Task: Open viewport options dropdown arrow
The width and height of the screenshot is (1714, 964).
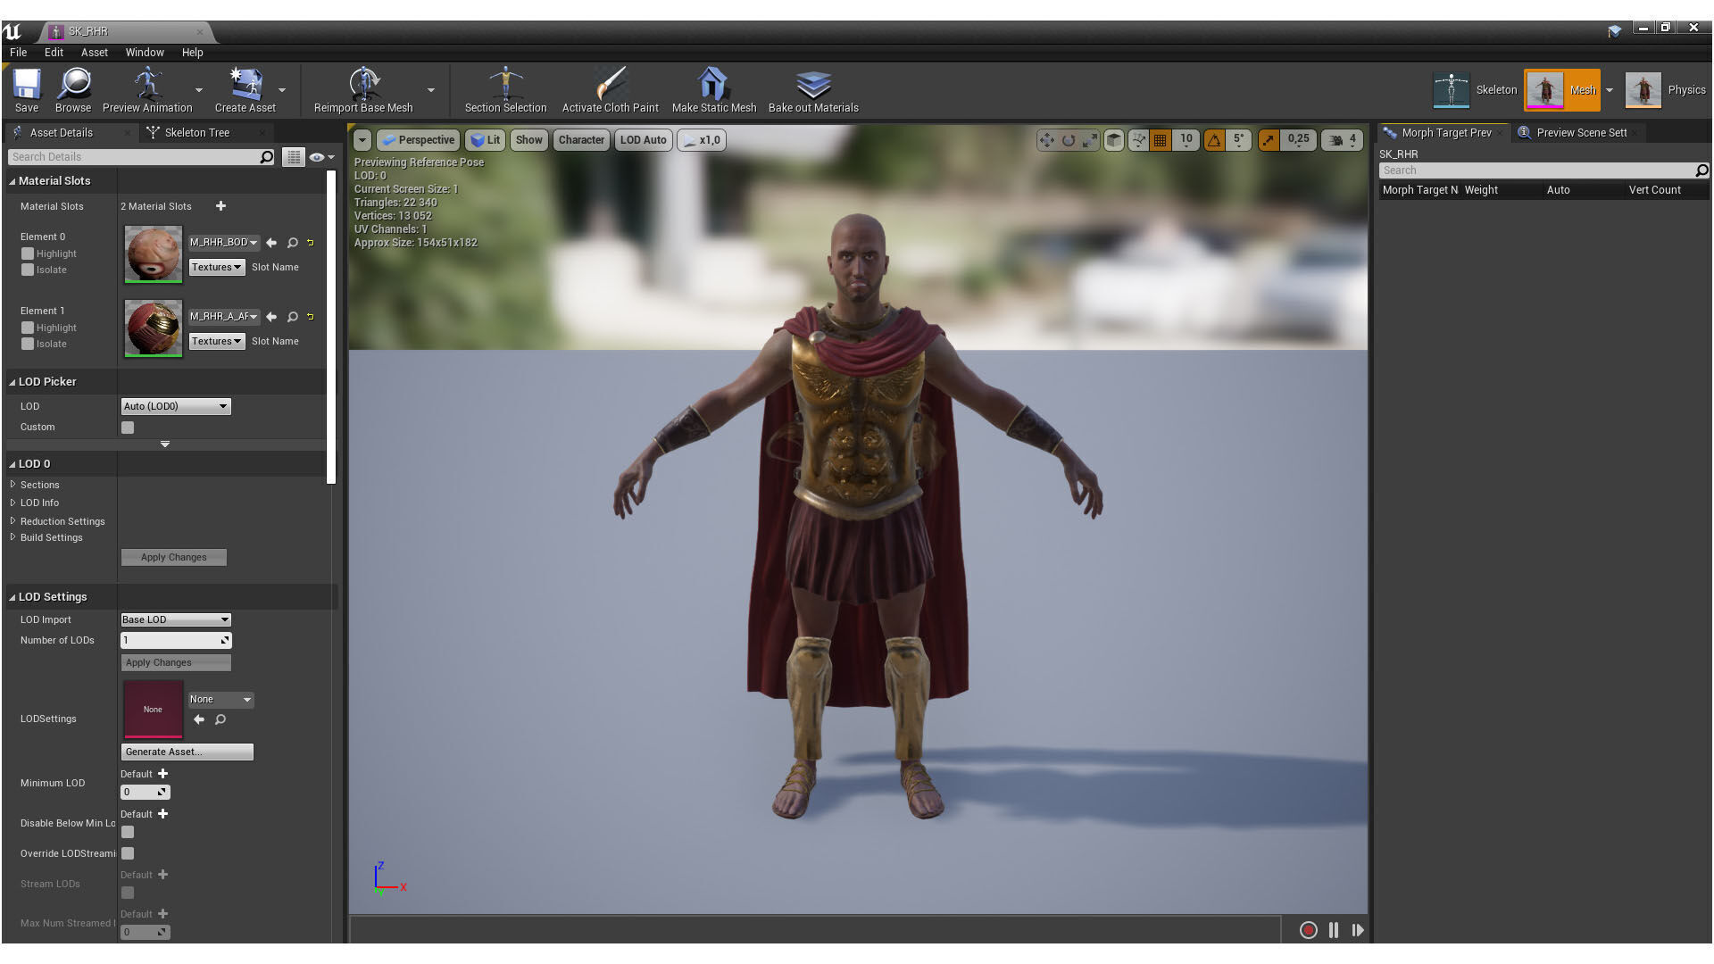Action: tap(362, 140)
